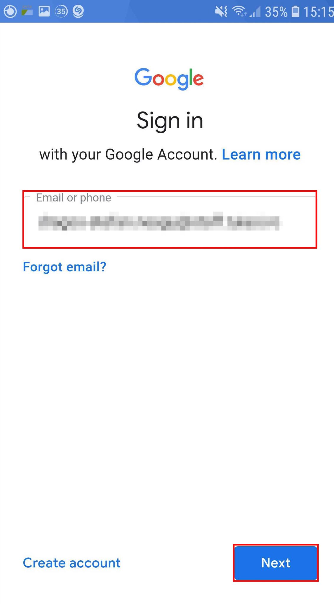The image size is (334, 604).
Task: Tap the Email or phone field label
Action: coord(74,197)
